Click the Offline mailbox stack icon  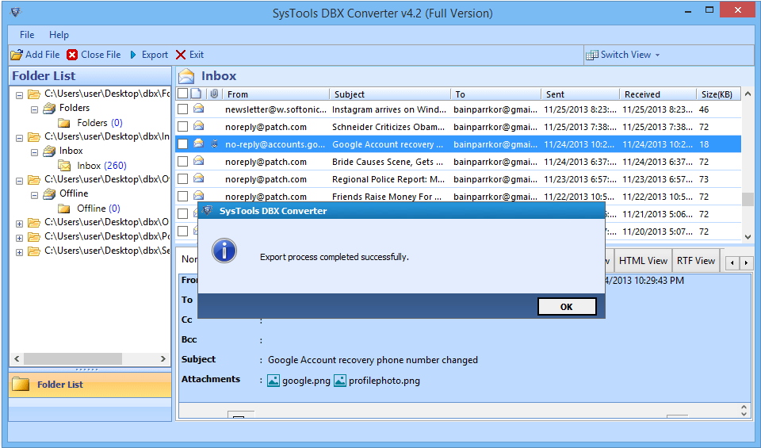click(x=49, y=193)
